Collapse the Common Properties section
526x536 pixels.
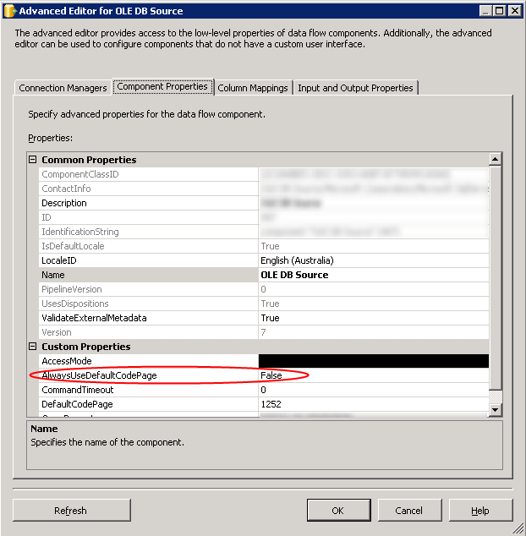(32, 159)
